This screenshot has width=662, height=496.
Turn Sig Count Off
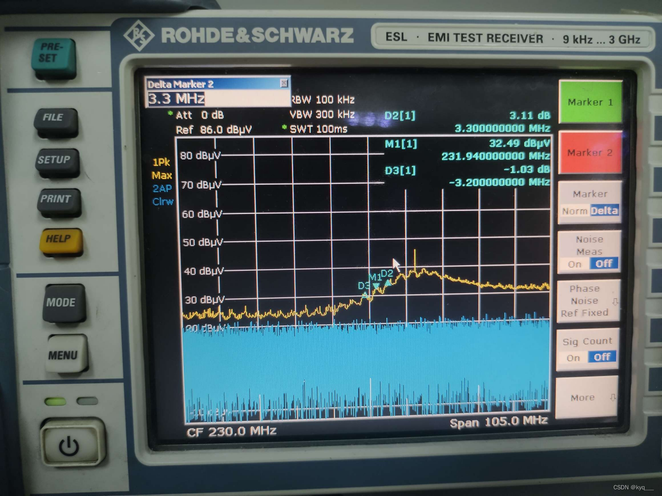coord(602,357)
